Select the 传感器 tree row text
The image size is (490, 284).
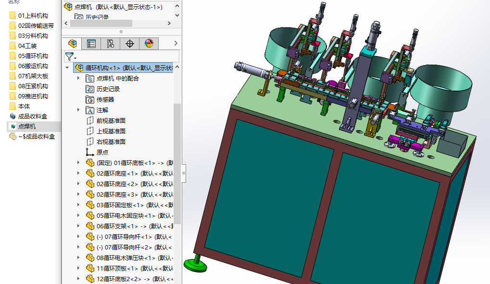105,100
